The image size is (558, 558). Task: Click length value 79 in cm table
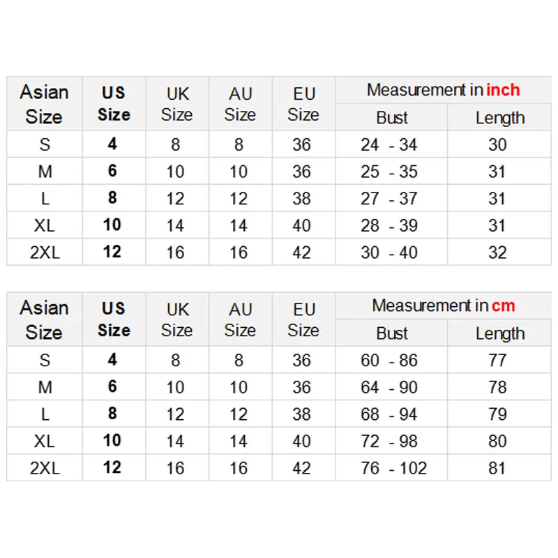497,414
